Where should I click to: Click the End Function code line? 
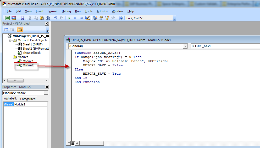87,82
